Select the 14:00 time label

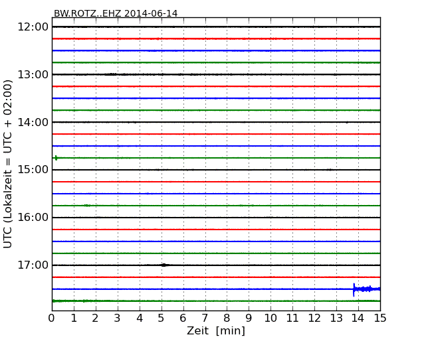point(33,122)
